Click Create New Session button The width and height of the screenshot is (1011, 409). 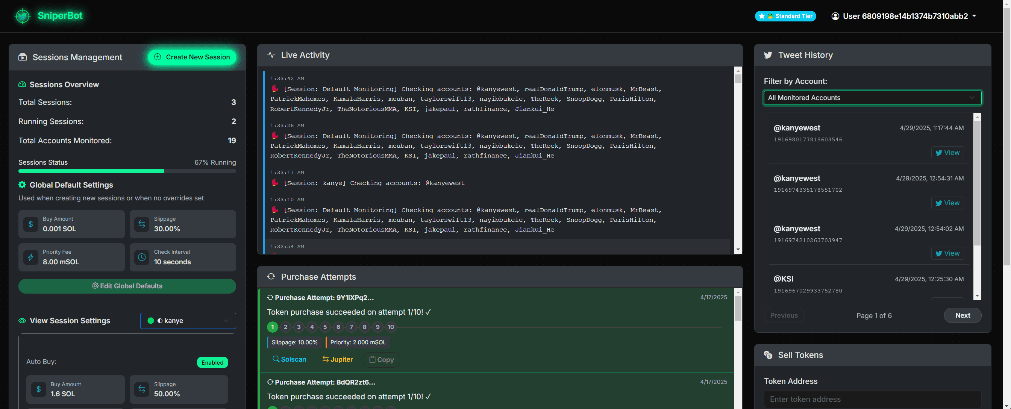click(192, 57)
